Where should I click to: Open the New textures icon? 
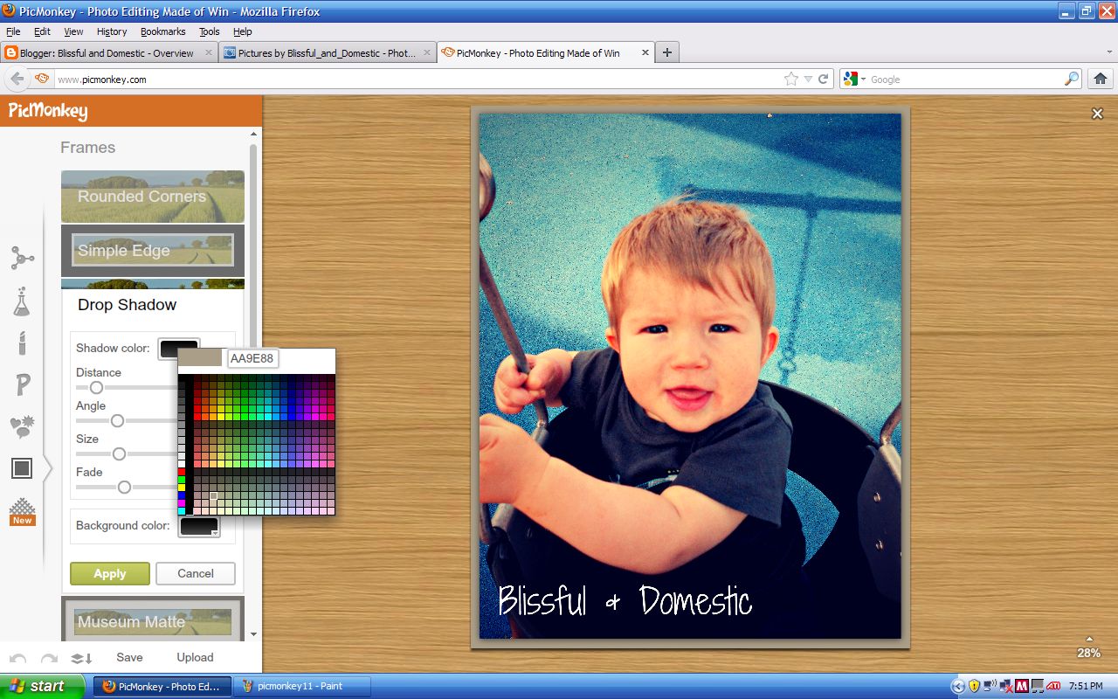(23, 511)
